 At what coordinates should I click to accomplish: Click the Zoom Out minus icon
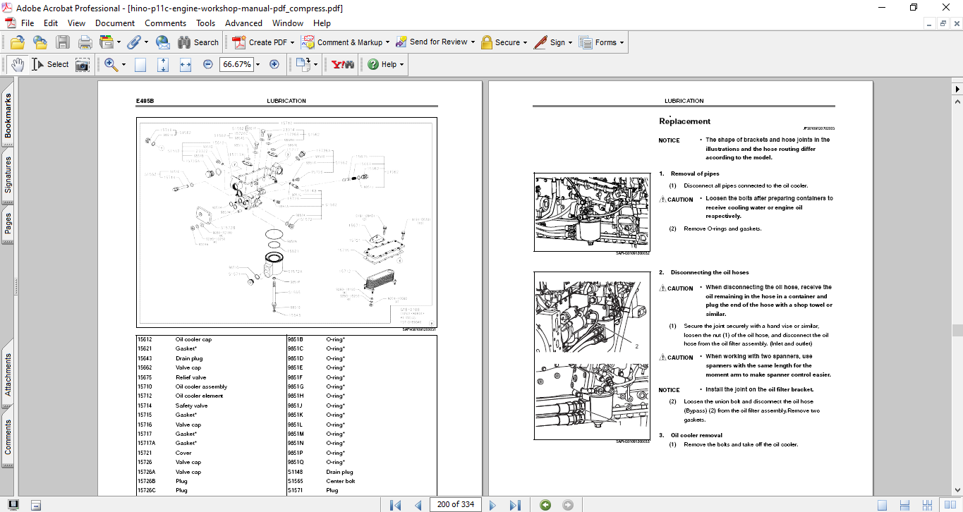coord(208,64)
